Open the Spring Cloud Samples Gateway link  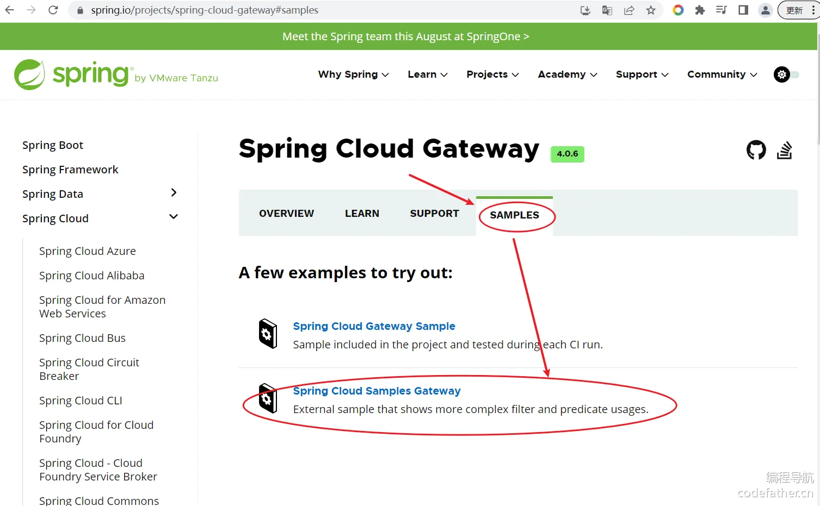click(377, 391)
